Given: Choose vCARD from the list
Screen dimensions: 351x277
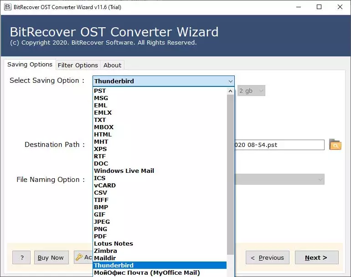Looking at the screenshot, I should (x=160, y=186).
